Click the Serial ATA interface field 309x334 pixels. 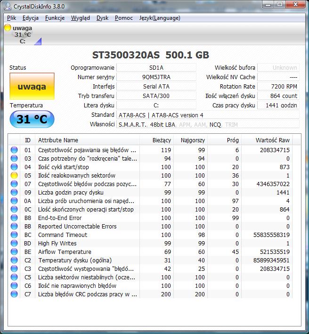(156, 87)
